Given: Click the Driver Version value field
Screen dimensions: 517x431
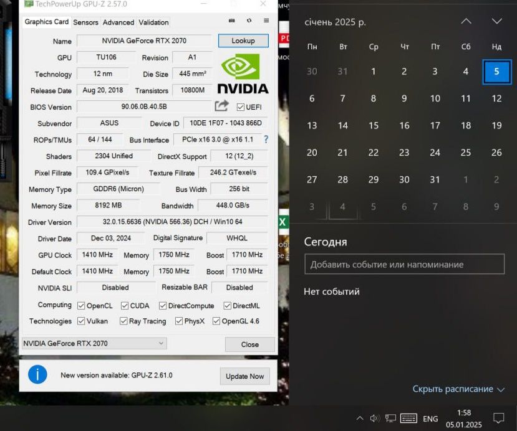Looking at the screenshot, I should pos(173,222).
